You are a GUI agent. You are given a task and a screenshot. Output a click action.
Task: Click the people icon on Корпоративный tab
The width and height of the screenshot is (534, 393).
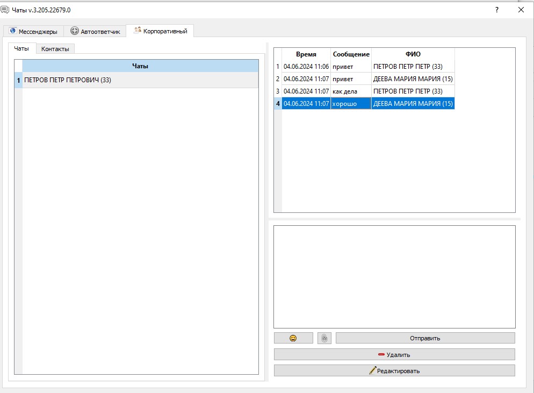coord(137,30)
